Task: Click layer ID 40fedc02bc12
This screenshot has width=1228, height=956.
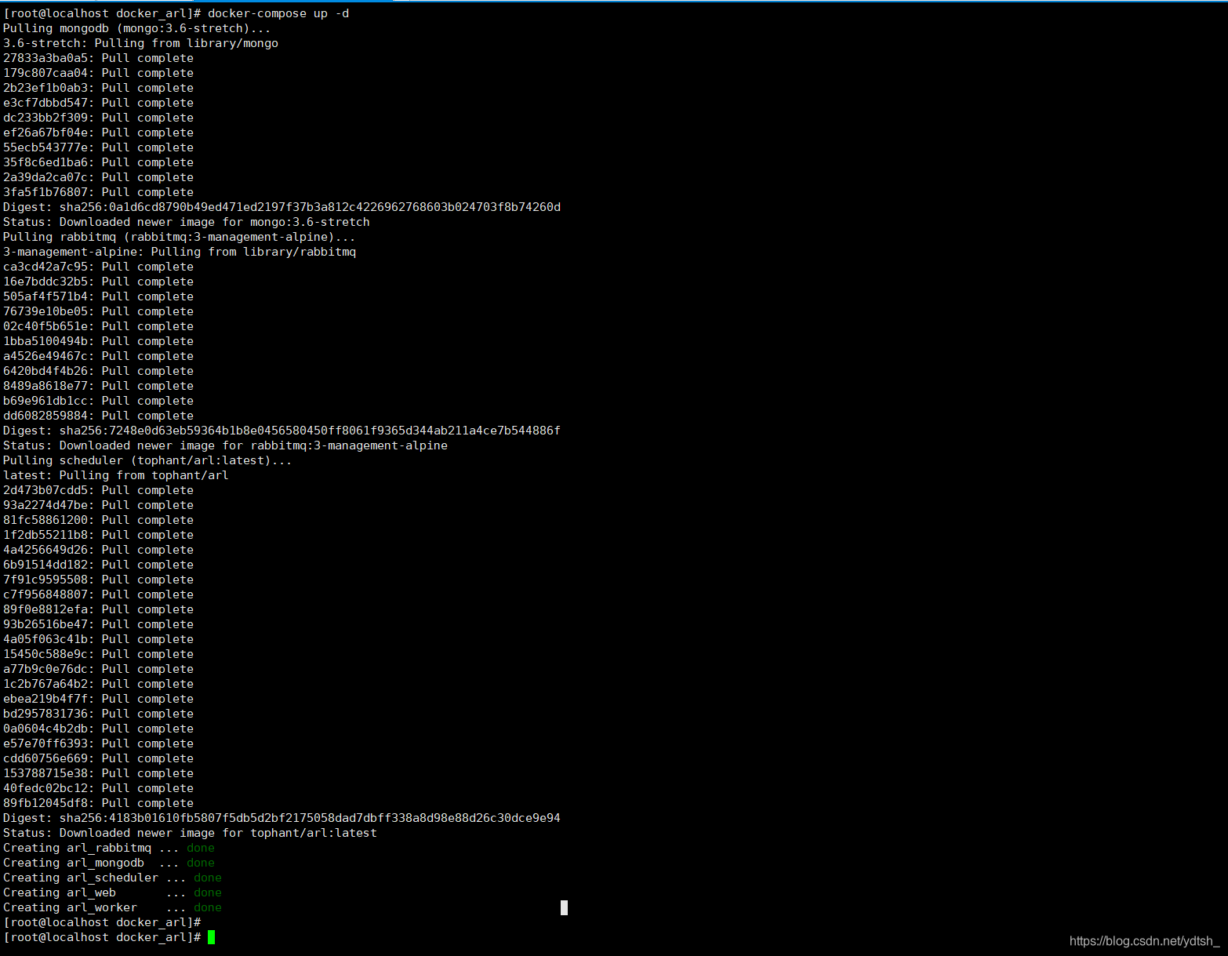Action: point(45,788)
